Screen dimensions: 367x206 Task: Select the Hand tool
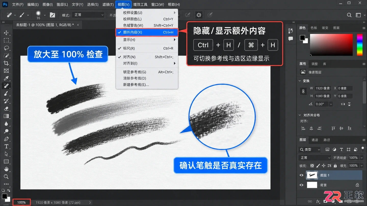coord(6,169)
